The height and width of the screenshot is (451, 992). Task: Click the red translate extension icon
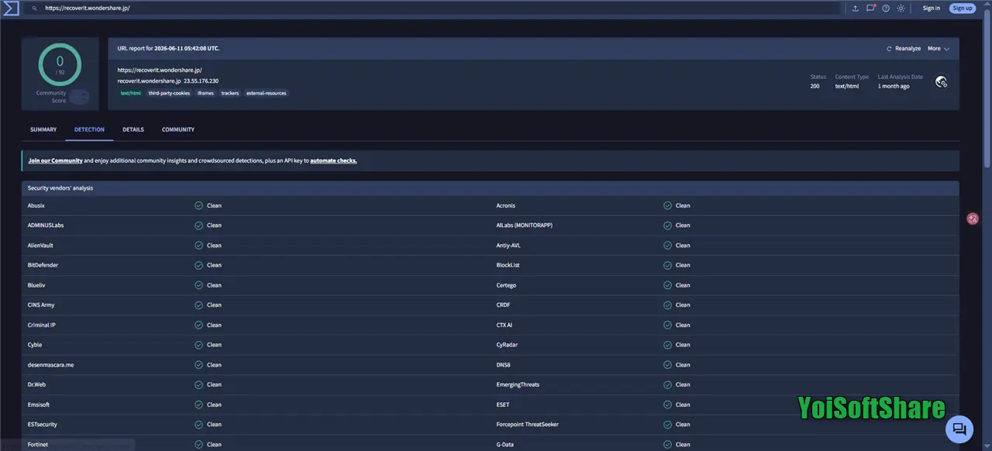pyautogui.click(x=973, y=219)
